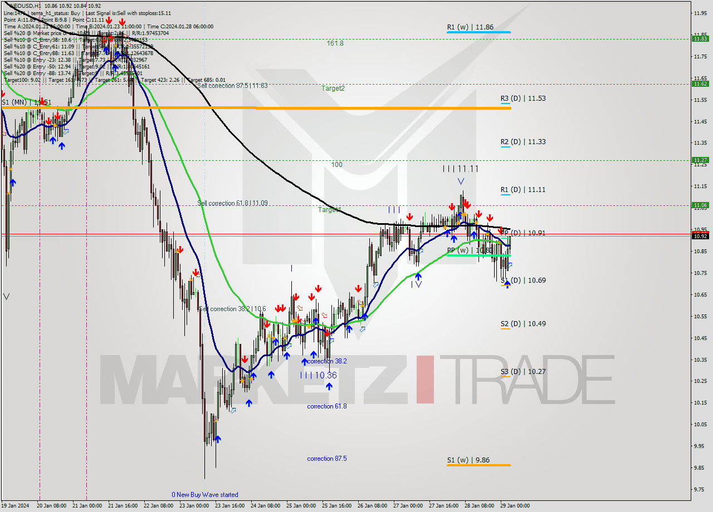713x512 pixels.
Task: Click 'Sell correction 87.5 | 11.63' label
Action: (x=232, y=85)
